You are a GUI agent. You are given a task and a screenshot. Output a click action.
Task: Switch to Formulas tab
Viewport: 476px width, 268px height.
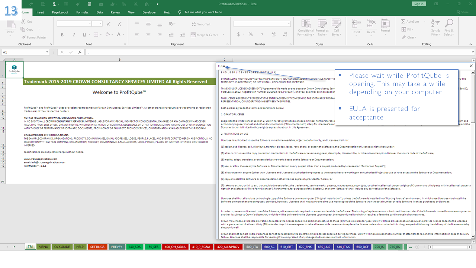pos(83,12)
